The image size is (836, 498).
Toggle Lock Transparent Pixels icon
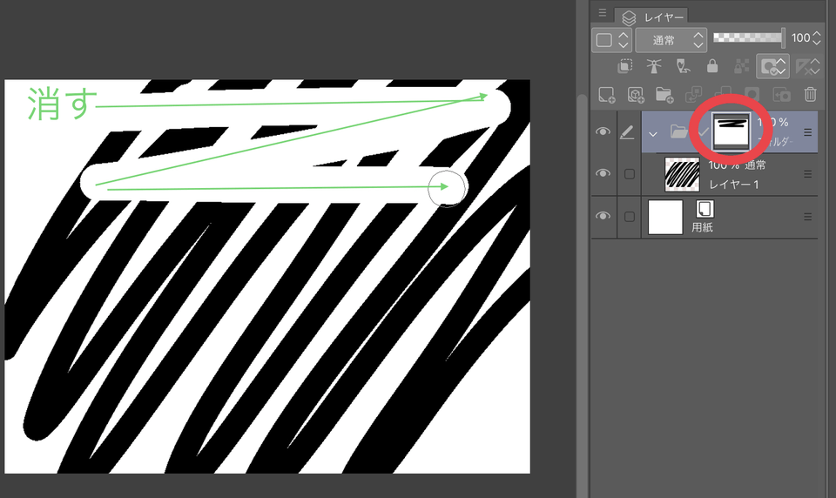click(x=742, y=66)
